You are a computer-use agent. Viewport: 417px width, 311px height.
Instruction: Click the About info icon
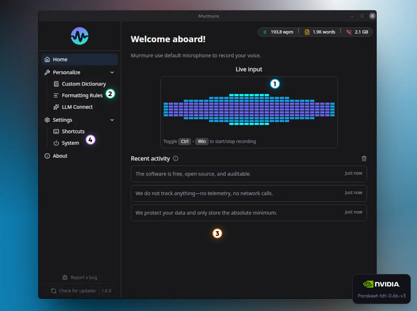(x=47, y=156)
